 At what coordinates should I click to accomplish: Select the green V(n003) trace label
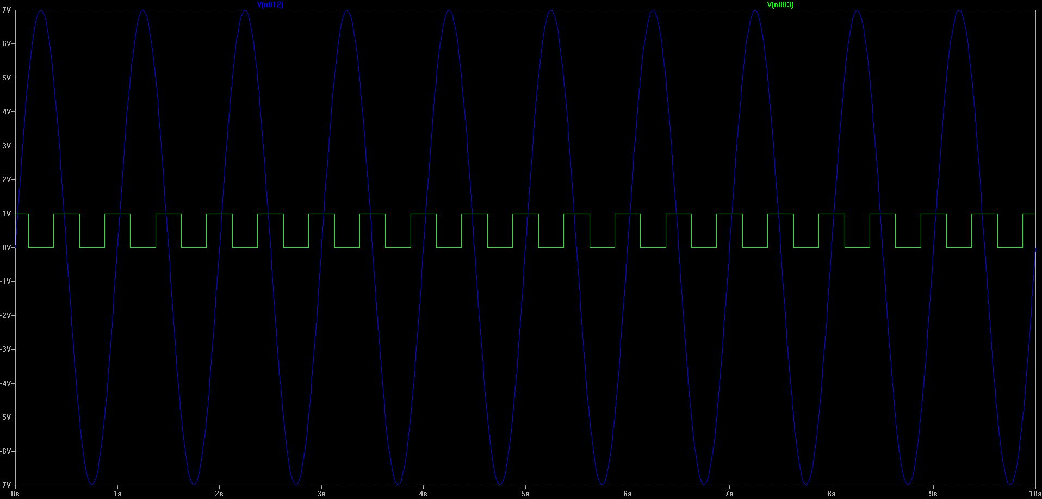pyautogui.click(x=780, y=4)
